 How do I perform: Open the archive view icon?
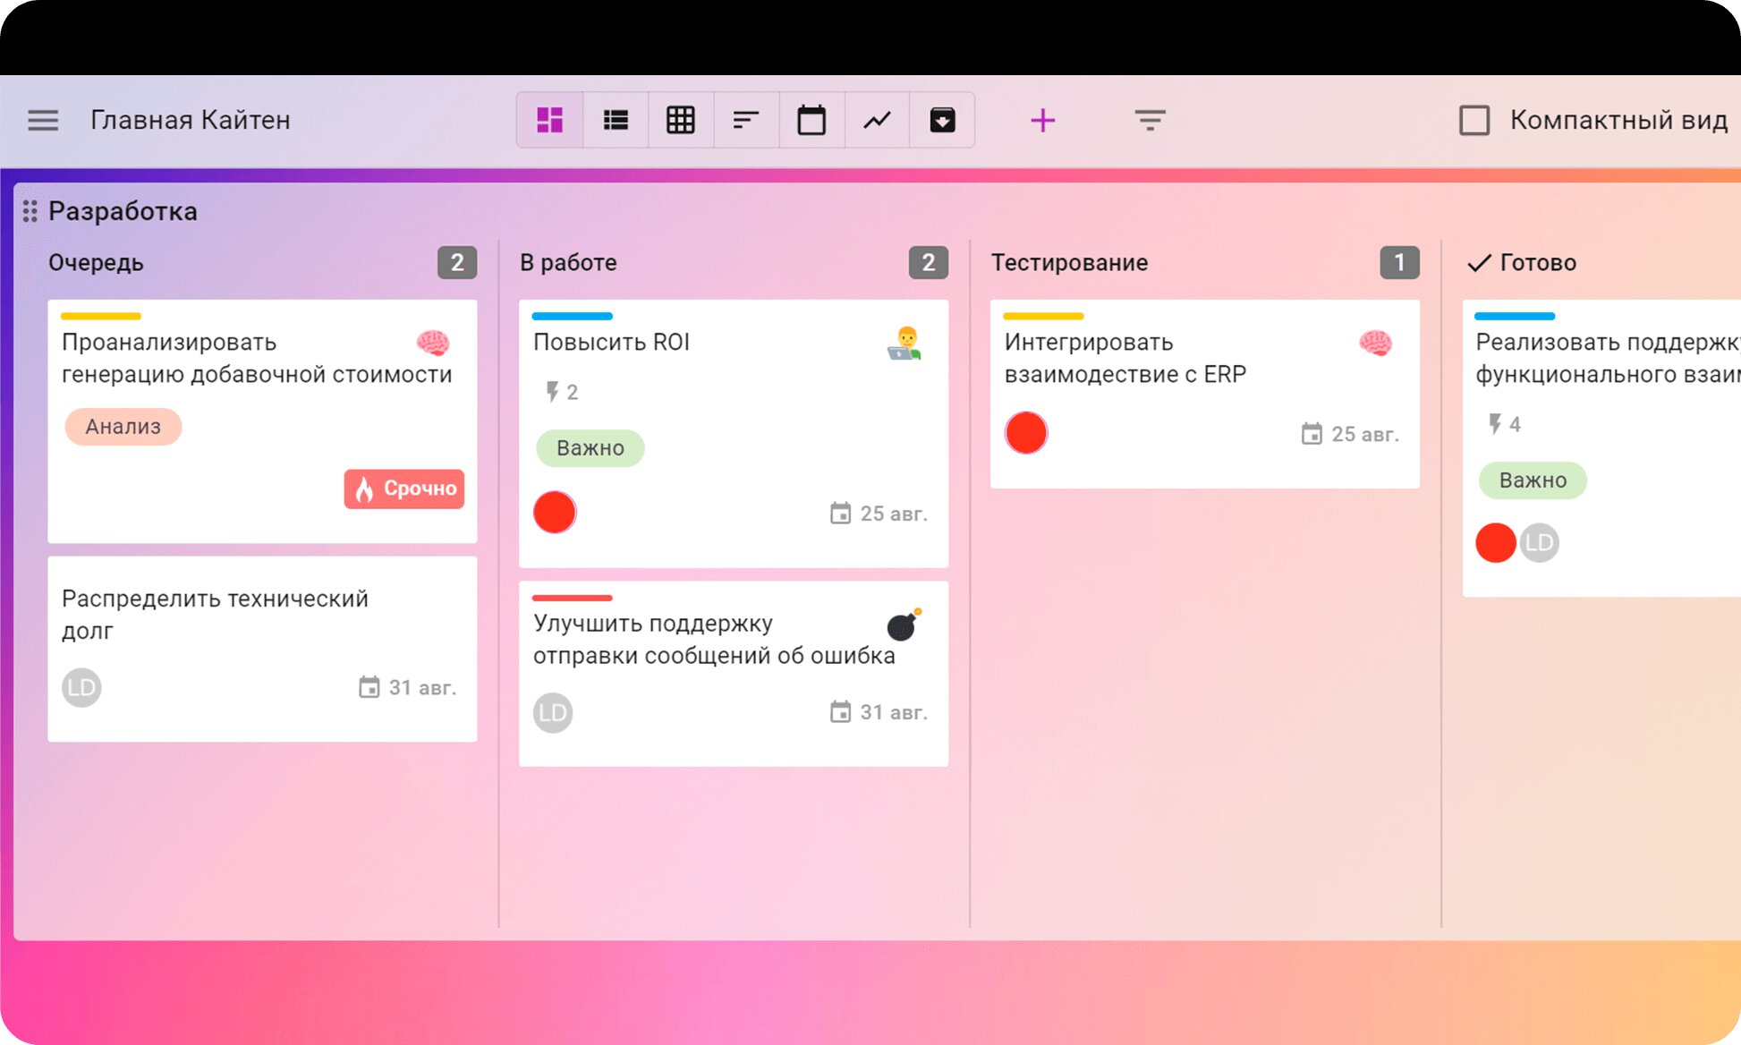coord(942,120)
